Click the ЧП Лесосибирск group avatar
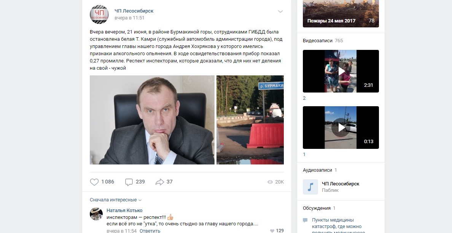This screenshot has height=233, width=452. (x=99, y=14)
